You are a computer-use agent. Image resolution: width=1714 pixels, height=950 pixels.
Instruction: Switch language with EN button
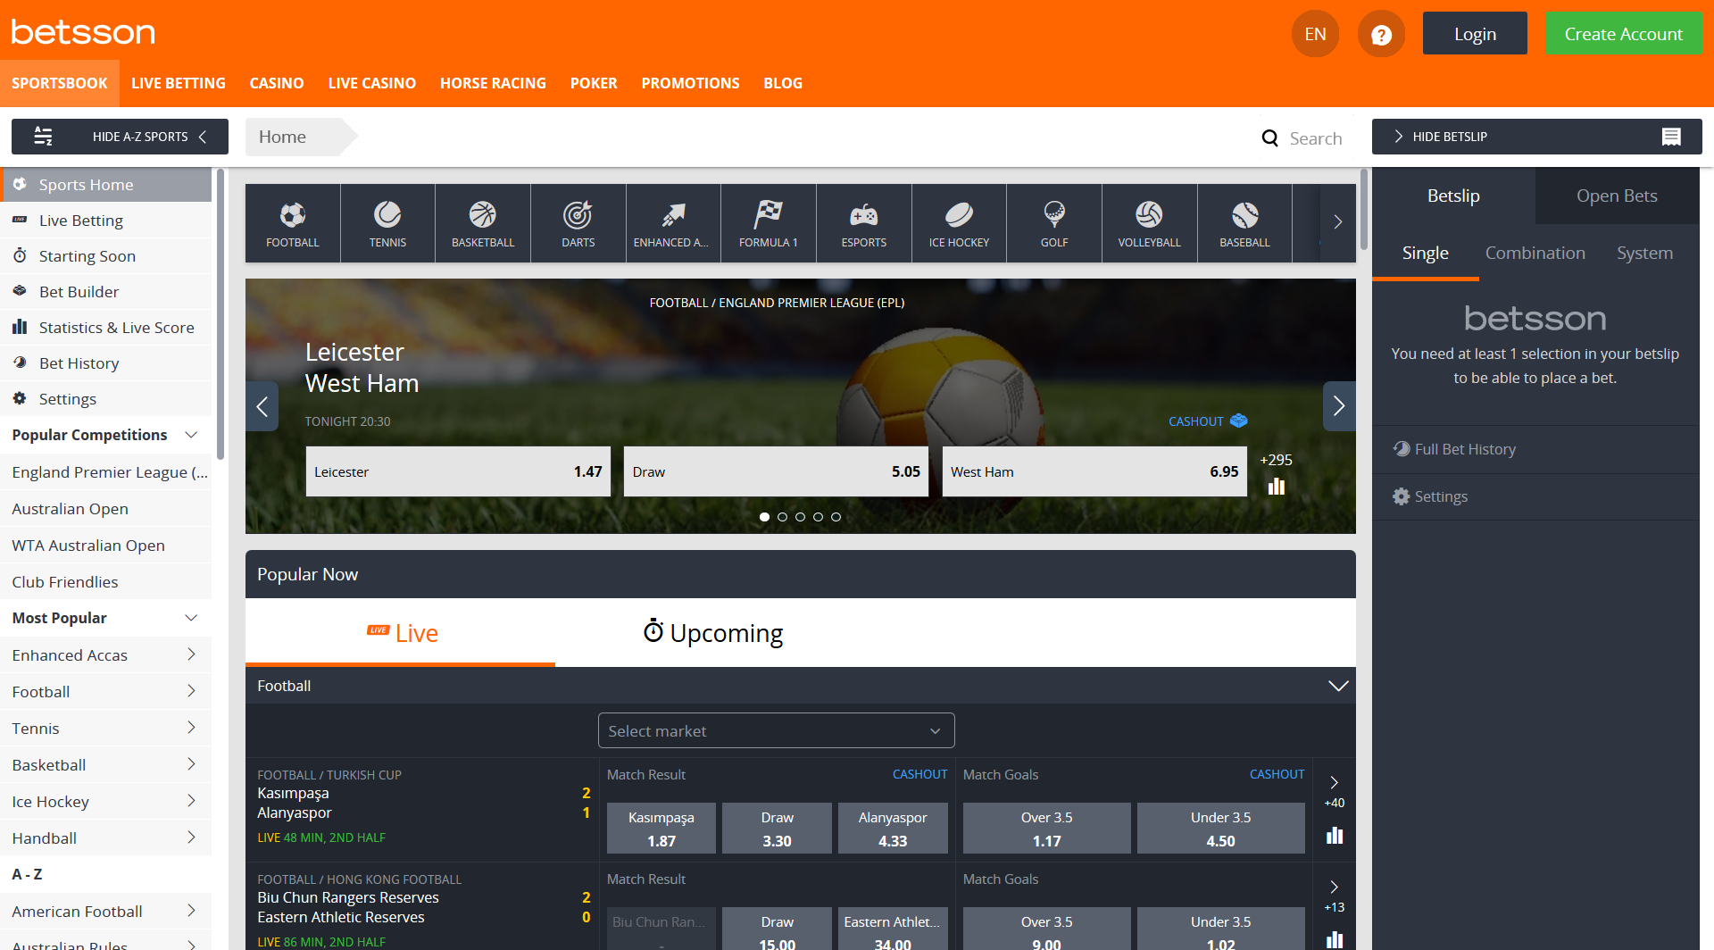(1315, 34)
